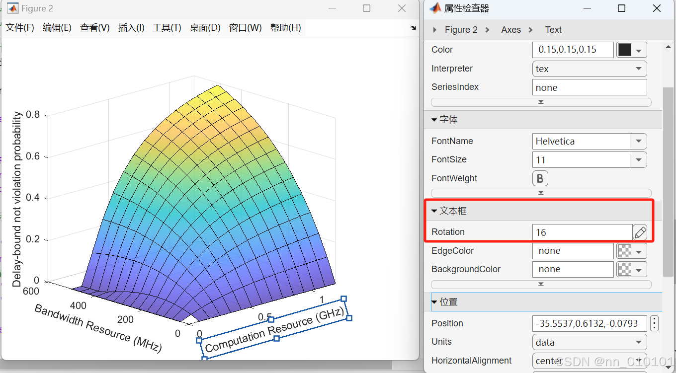Select Text in the inspector breadcrumb
Image resolution: width=676 pixels, height=373 pixels.
point(553,30)
